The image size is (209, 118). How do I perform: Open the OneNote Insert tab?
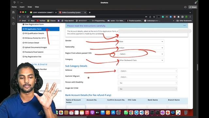(x=22, y=7)
